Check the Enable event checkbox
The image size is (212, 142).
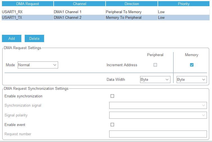point(112,125)
